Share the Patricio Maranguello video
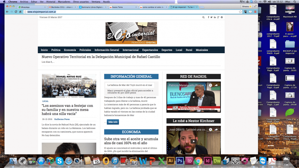 point(216,85)
